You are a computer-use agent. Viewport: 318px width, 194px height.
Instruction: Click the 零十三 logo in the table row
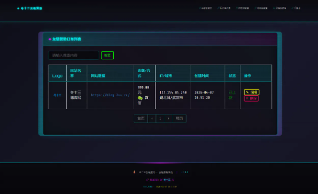click(57, 95)
